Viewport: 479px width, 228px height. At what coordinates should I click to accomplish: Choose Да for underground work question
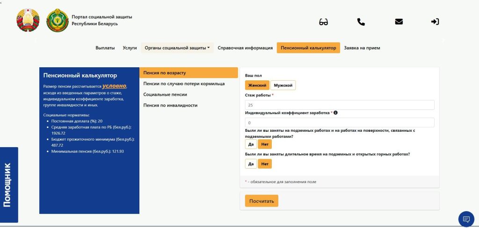coord(251,144)
